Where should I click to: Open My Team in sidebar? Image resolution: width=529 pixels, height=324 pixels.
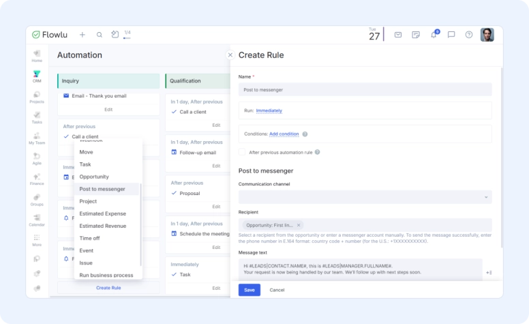tap(37, 138)
